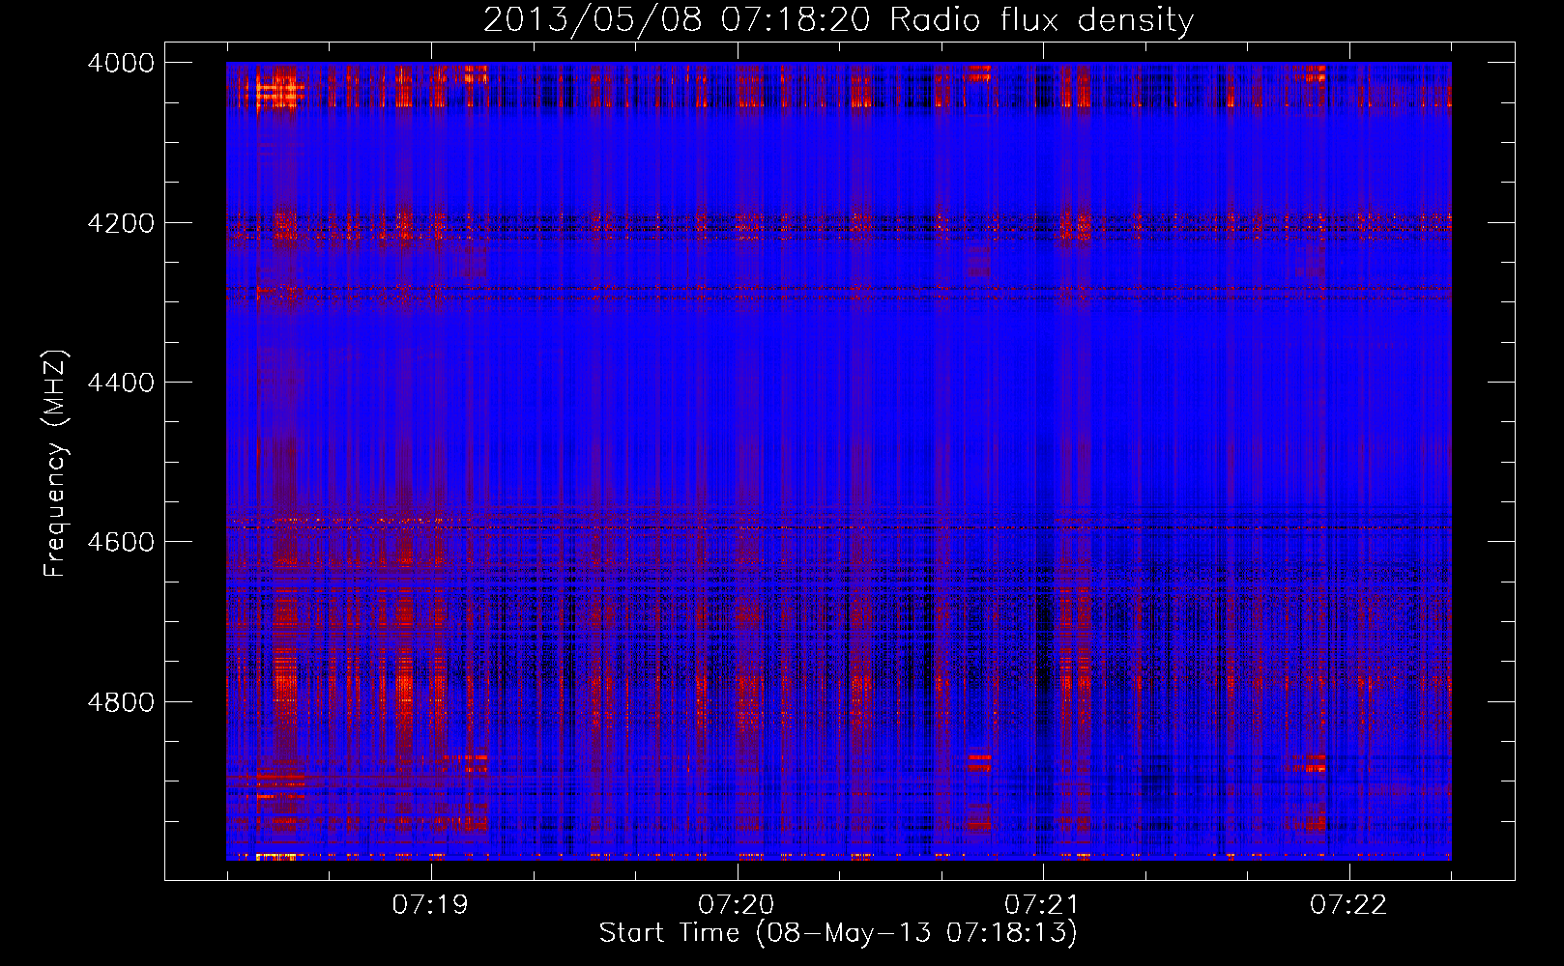Click the 07:22 time tick label

tap(1348, 905)
